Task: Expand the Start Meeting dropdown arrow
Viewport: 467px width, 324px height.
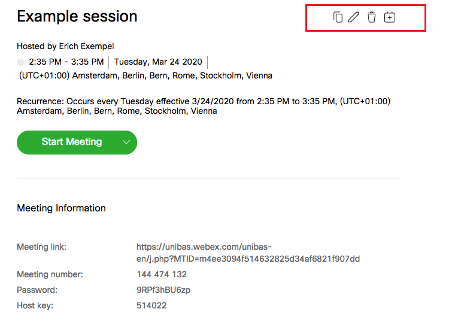Action: (126, 142)
